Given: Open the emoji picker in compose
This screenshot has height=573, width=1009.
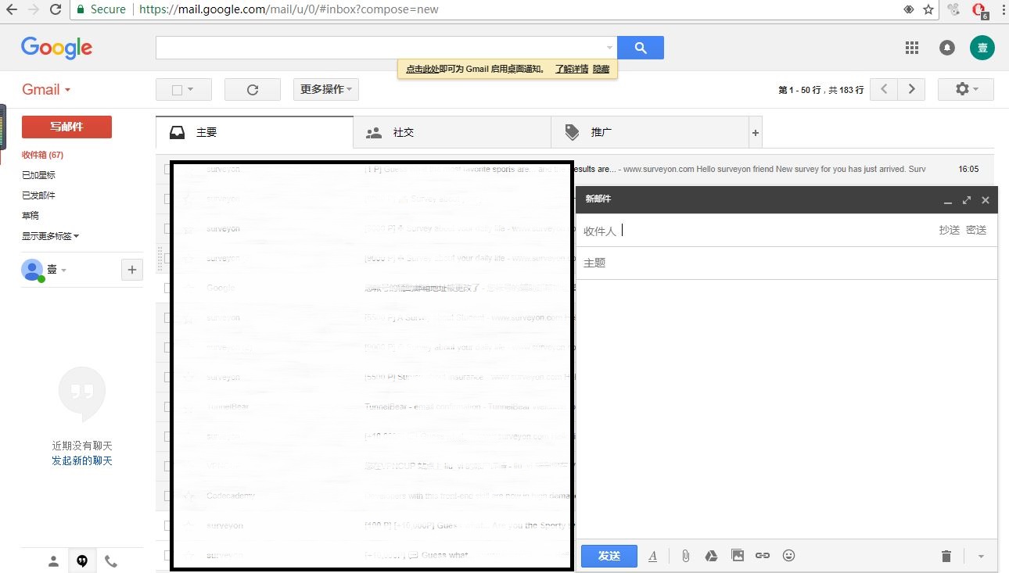Looking at the screenshot, I should pyautogui.click(x=788, y=556).
